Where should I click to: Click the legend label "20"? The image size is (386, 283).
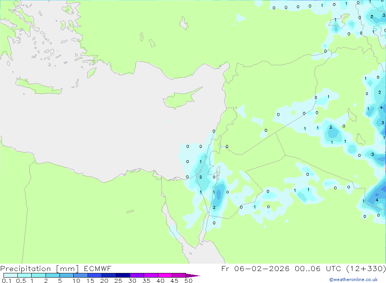(104, 281)
